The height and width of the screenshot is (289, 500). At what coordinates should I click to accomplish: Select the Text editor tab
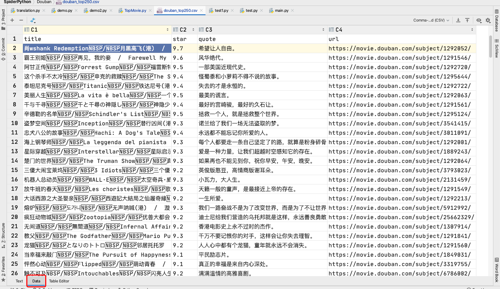(19, 281)
